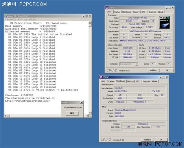Click the AMD Phenom II X4 920 name field
Viewport: 184px width, 148px height.
pyautogui.click(x=138, y=18)
